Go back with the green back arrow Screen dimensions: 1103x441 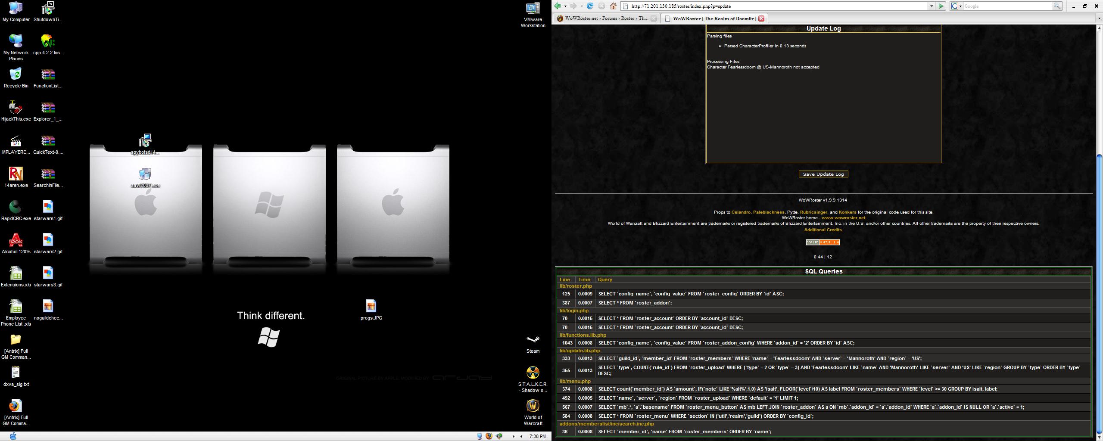tap(558, 6)
